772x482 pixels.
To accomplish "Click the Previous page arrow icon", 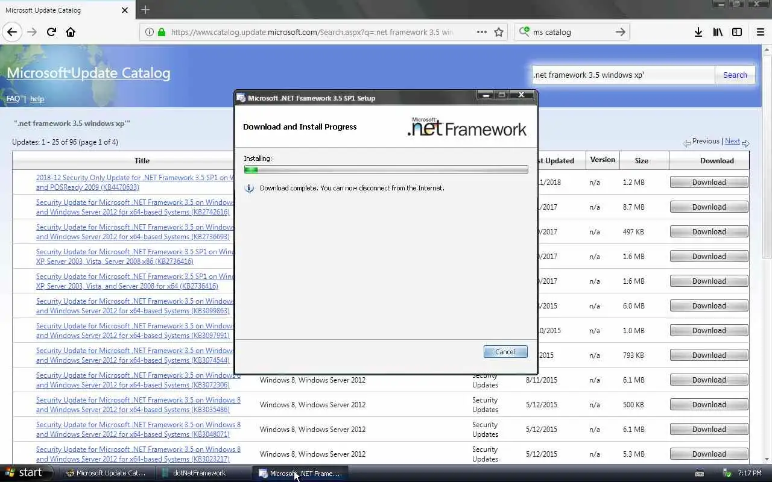I will 687,143.
